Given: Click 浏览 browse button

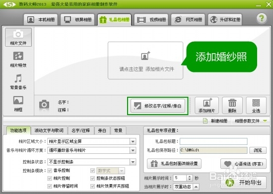Looking at the screenshot, I should (x=258, y=150).
